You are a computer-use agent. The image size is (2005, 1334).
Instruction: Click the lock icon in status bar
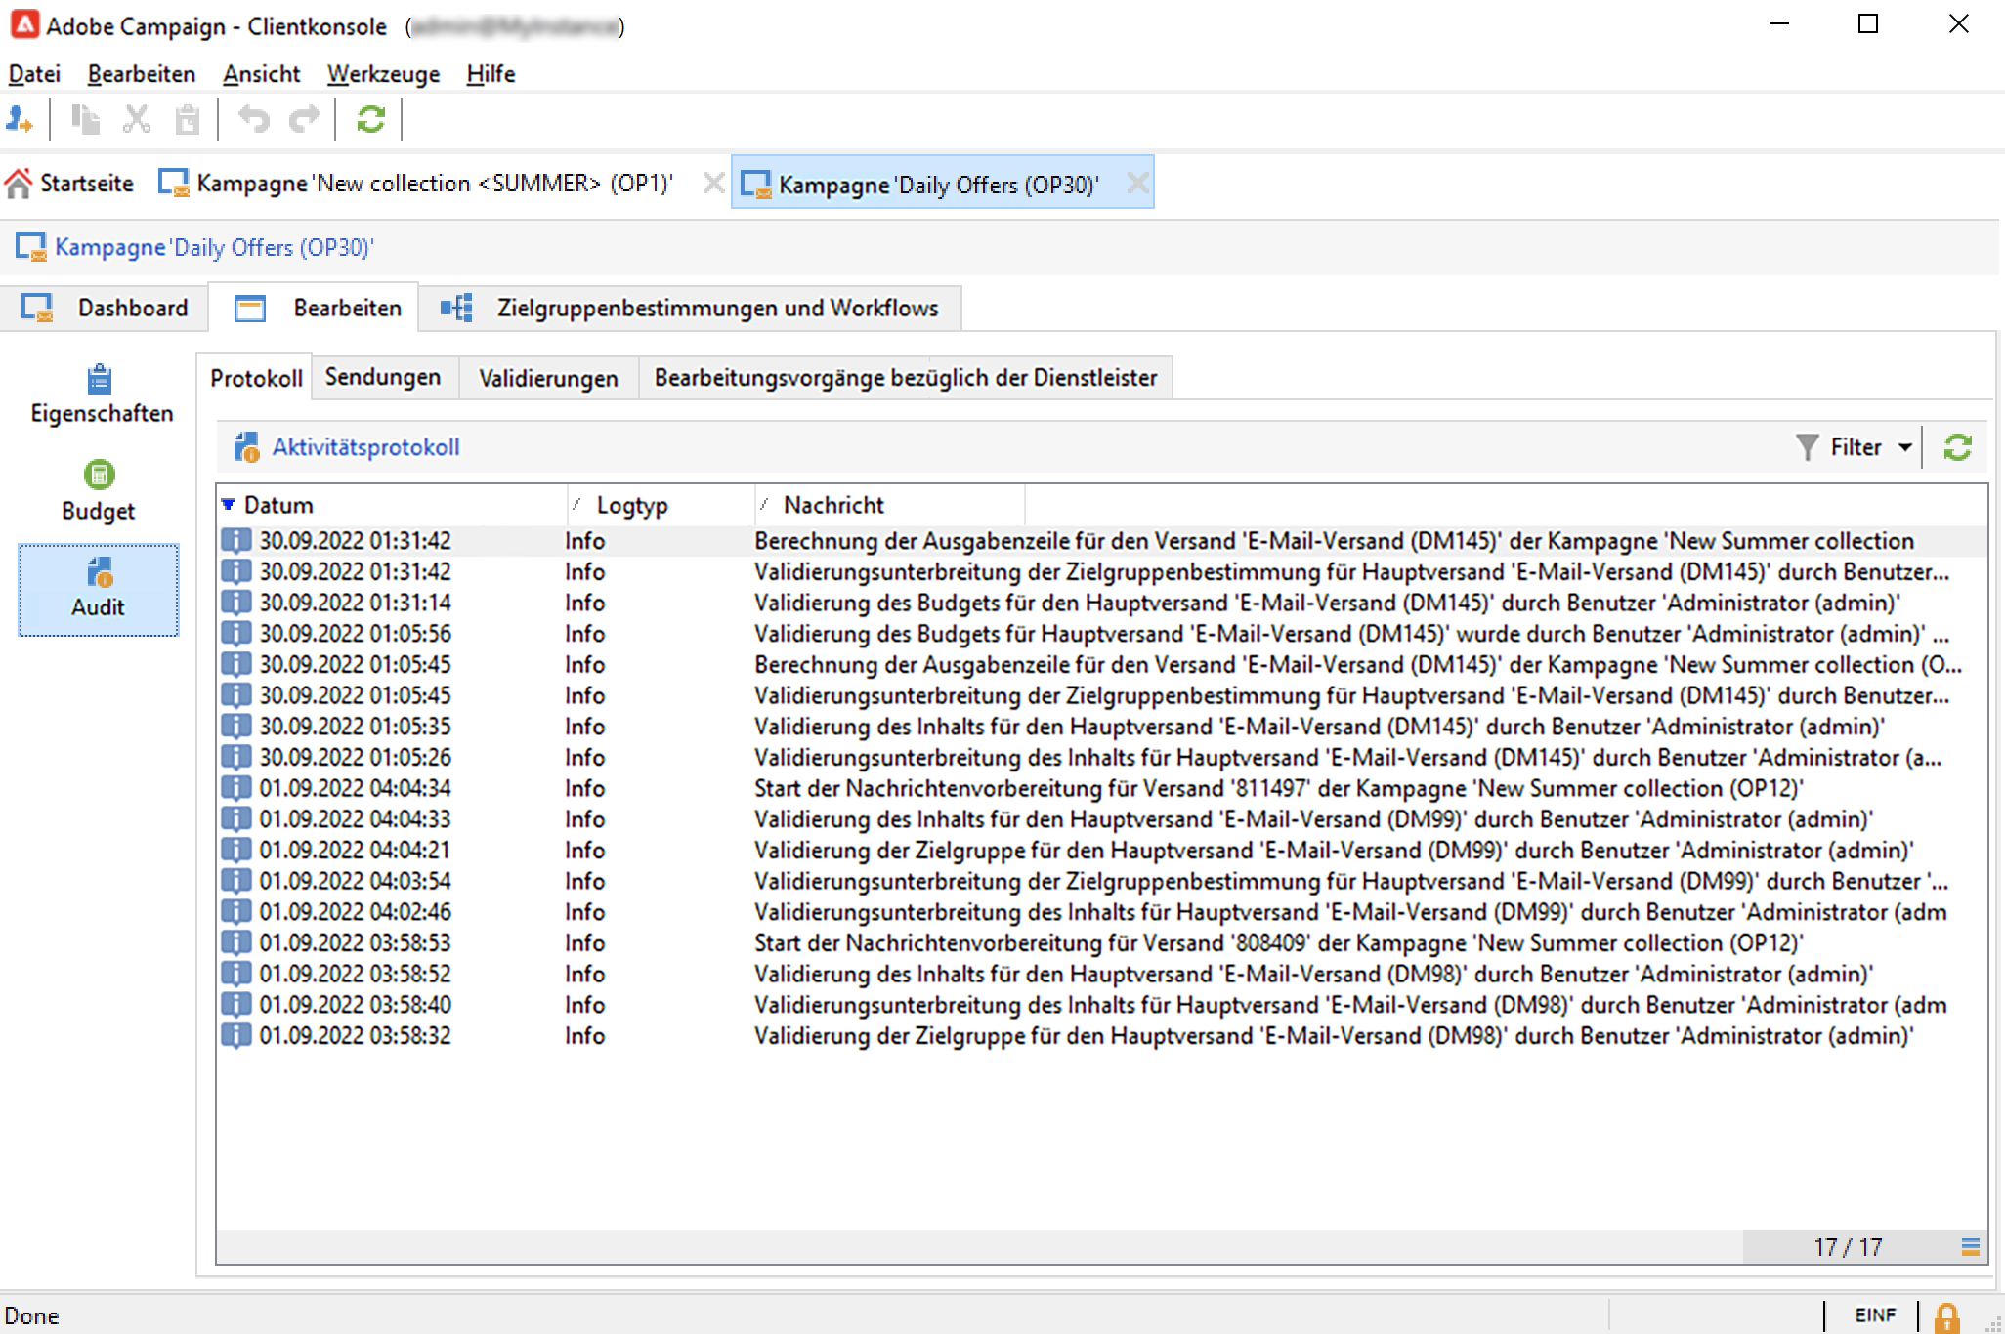coord(1946,1317)
